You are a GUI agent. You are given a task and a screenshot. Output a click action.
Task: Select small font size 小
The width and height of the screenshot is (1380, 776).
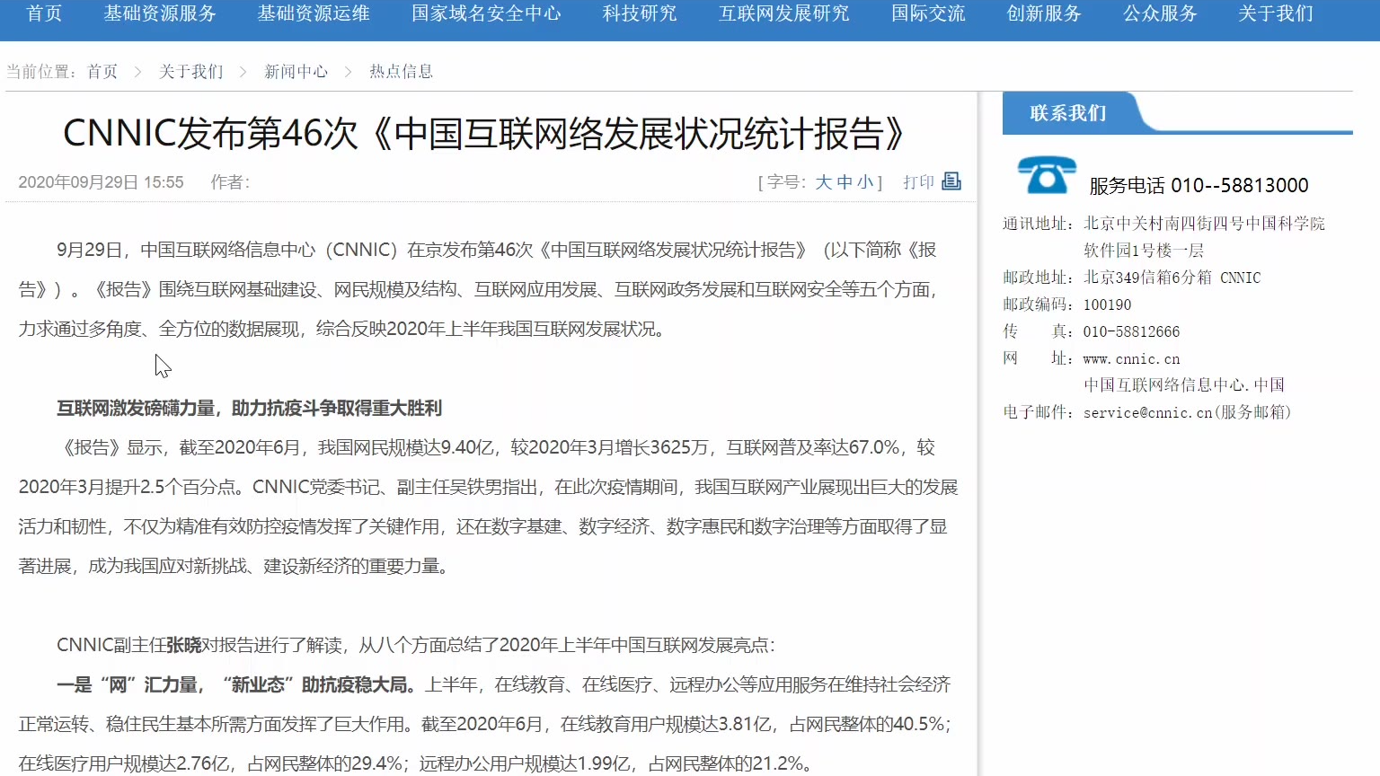(x=864, y=182)
